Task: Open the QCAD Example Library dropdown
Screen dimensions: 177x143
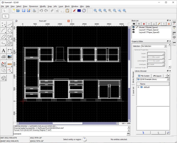Action: 153,79
